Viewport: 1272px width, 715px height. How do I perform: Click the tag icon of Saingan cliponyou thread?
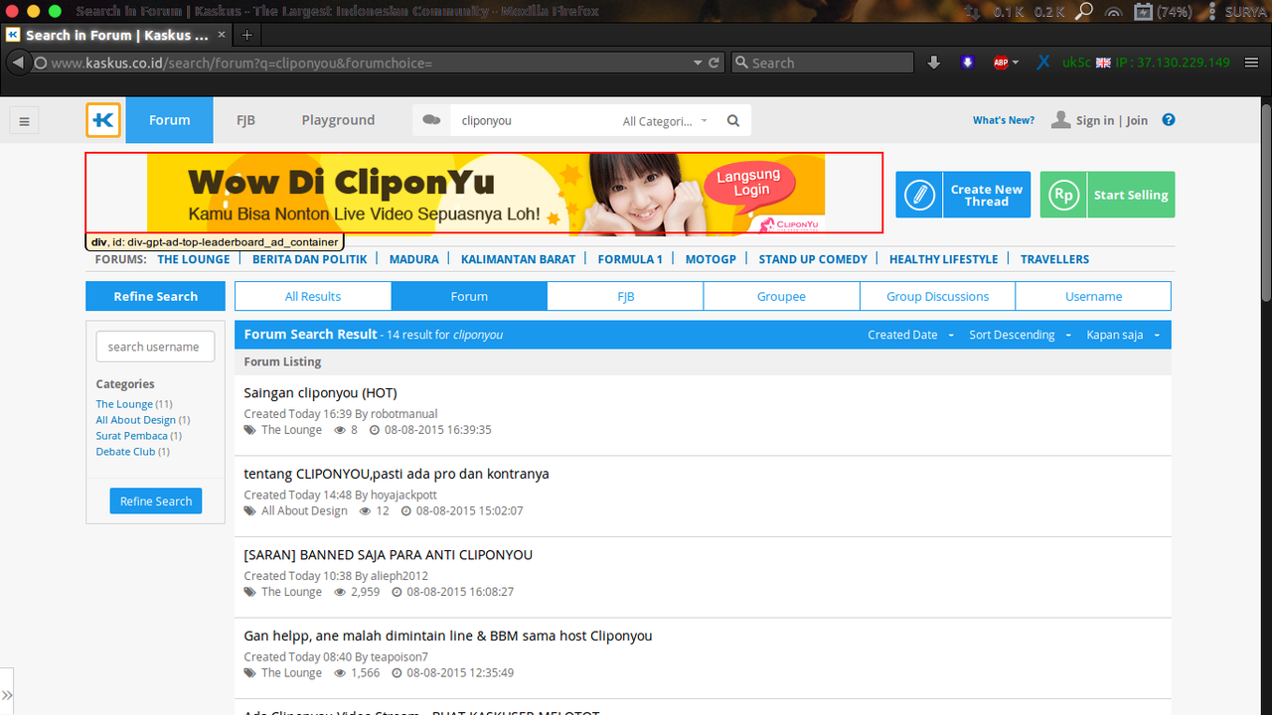[250, 430]
